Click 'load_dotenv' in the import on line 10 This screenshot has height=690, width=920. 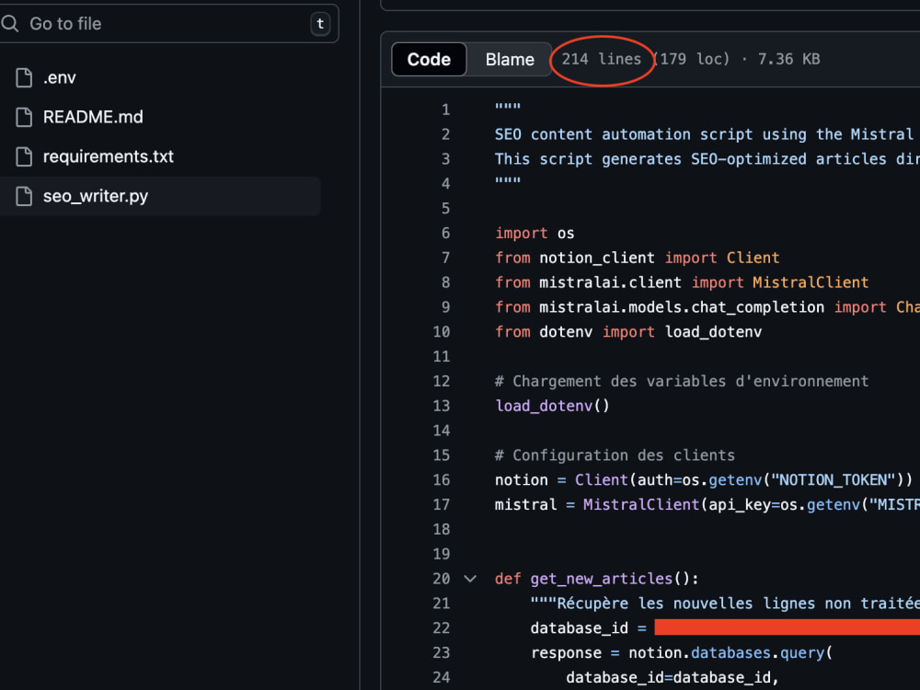coord(713,332)
